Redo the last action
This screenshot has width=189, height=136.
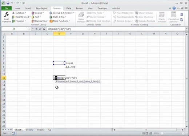(18, 3)
